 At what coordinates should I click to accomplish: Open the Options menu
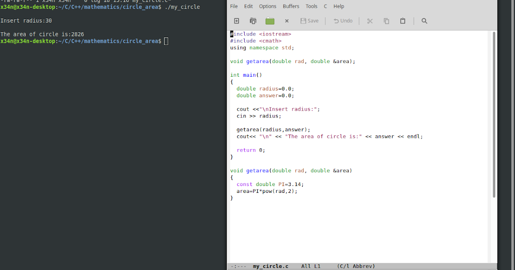[x=267, y=6]
